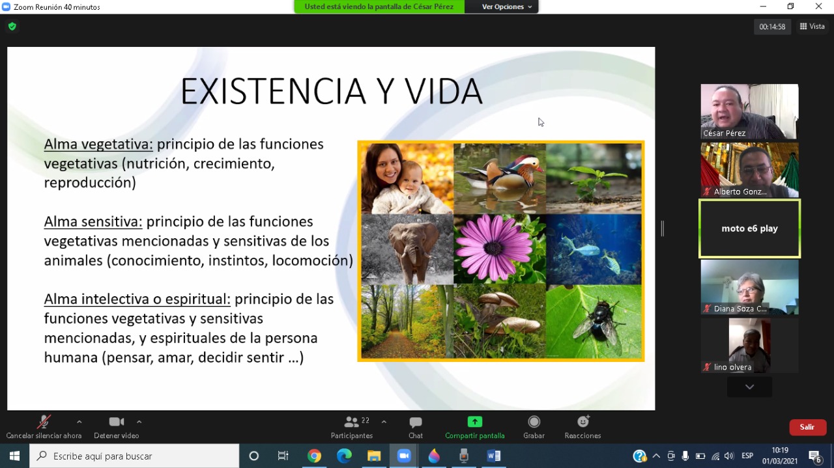This screenshot has width=834, height=468.
Task: Open the Vista layout menu
Action: tap(812, 27)
